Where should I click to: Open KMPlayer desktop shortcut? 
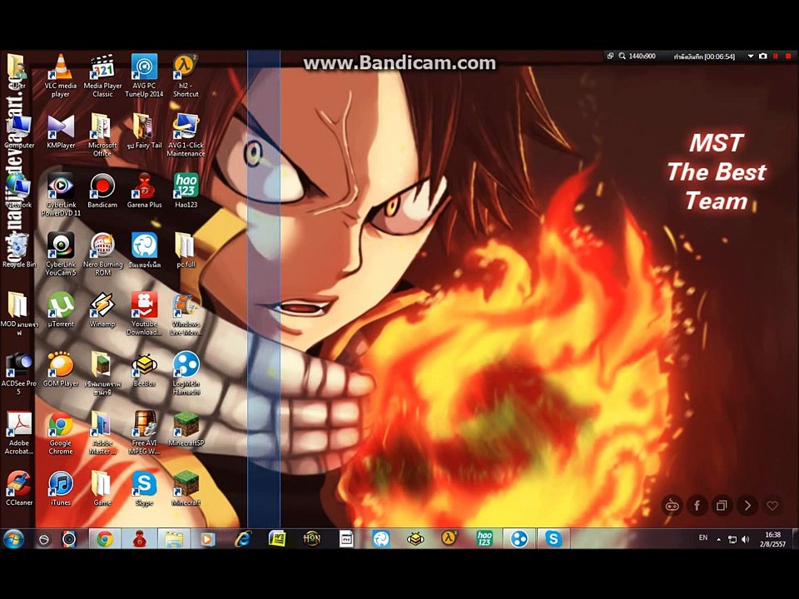(61, 131)
